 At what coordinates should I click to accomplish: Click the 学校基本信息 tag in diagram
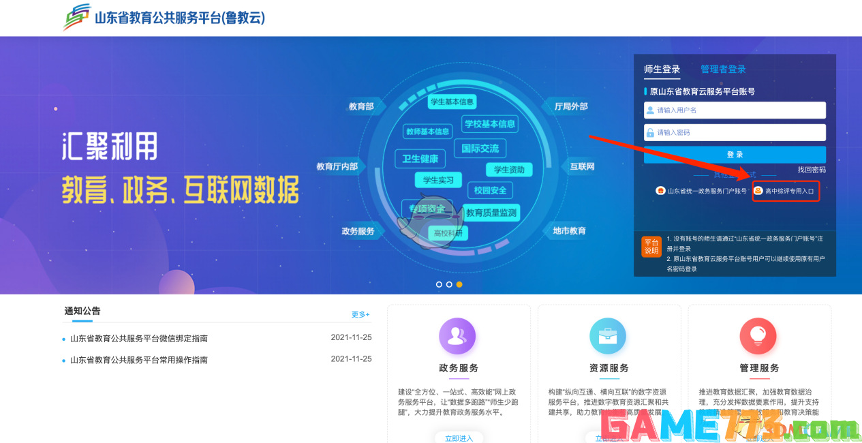[489, 124]
